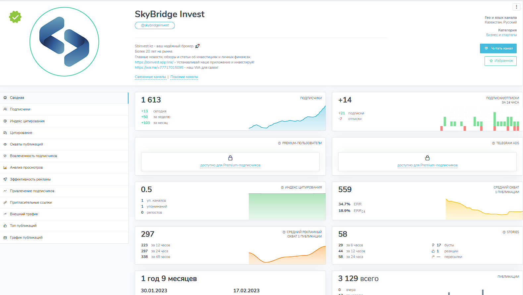Click the info icon beside TELEGRAM ADS
This screenshot has height=295, width=523.
(494, 143)
